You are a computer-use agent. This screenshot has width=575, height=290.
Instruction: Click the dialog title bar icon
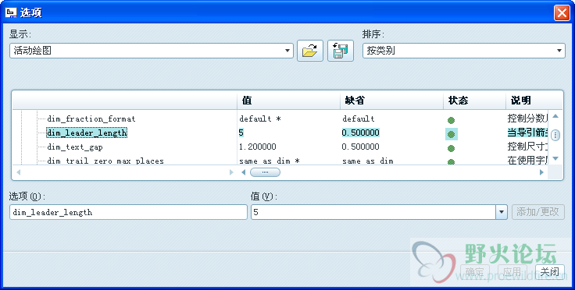(11, 12)
